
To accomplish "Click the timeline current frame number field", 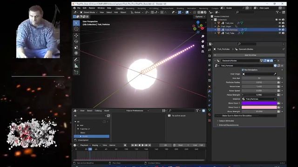I will pos(165,145).
